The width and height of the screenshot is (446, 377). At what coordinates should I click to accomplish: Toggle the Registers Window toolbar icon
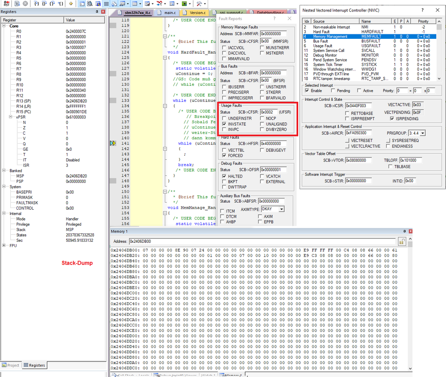[106, 4]
